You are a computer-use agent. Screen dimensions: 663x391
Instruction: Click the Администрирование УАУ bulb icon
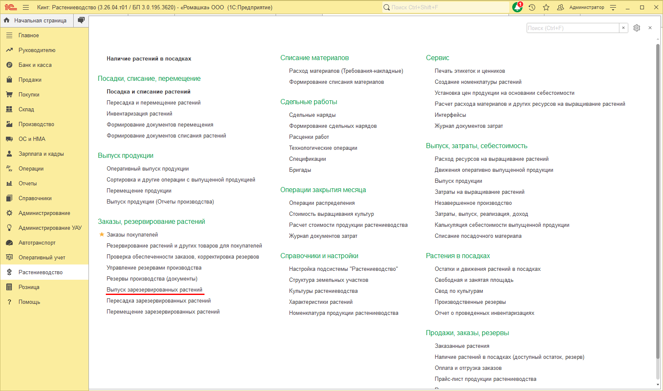click(x=9, y=228)
